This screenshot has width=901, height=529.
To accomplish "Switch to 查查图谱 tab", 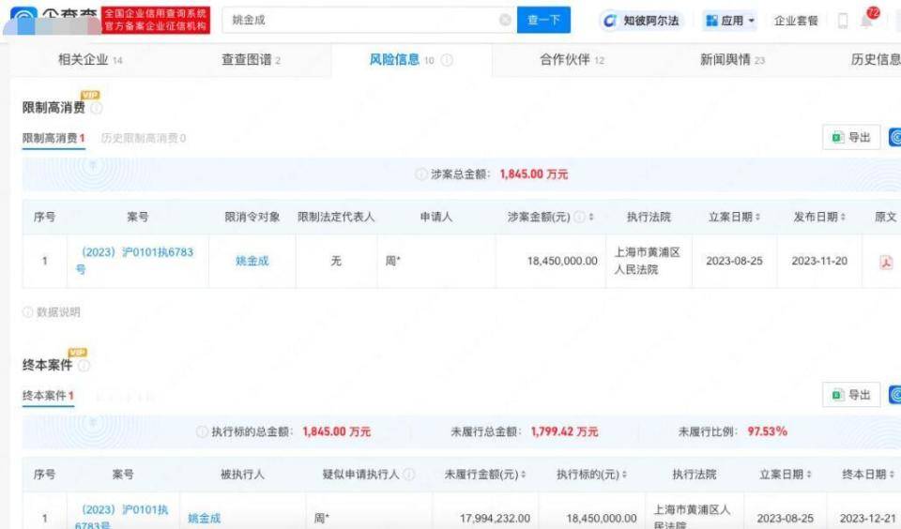I will 251,60.
